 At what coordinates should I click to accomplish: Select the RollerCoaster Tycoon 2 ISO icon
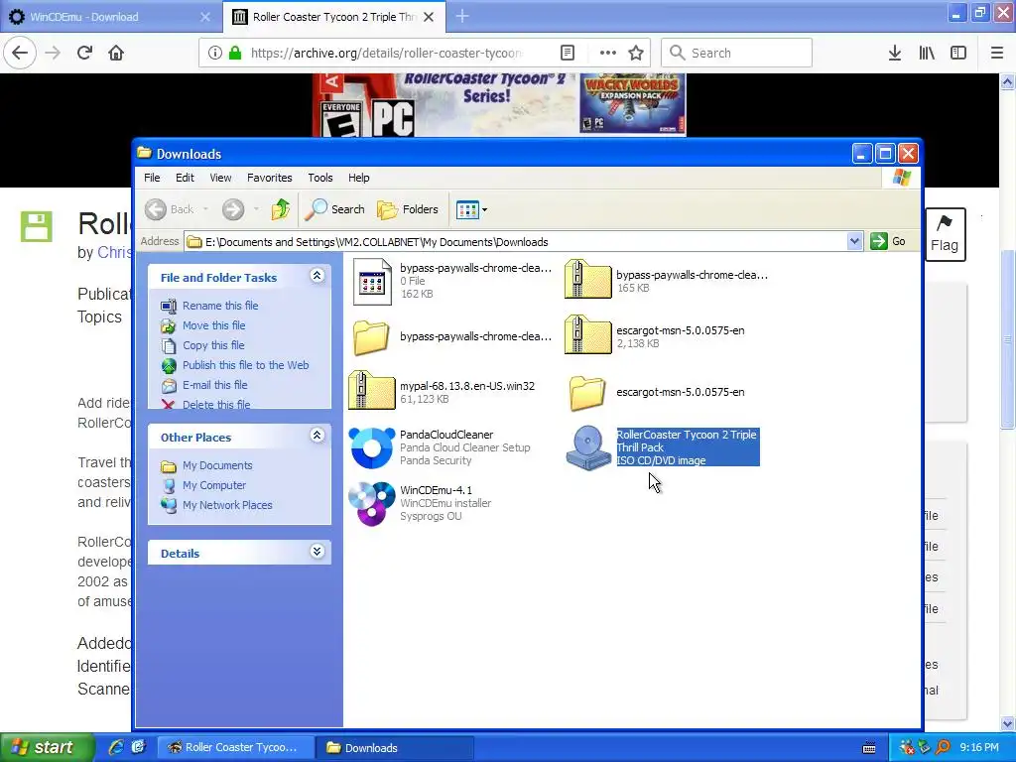pos(587,447)
